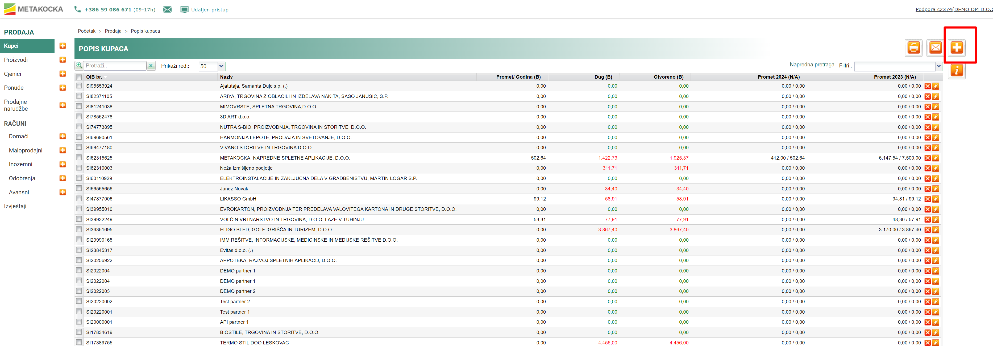
Task: Check the select-all header checkbox
Action: click(x=79, y=77)
